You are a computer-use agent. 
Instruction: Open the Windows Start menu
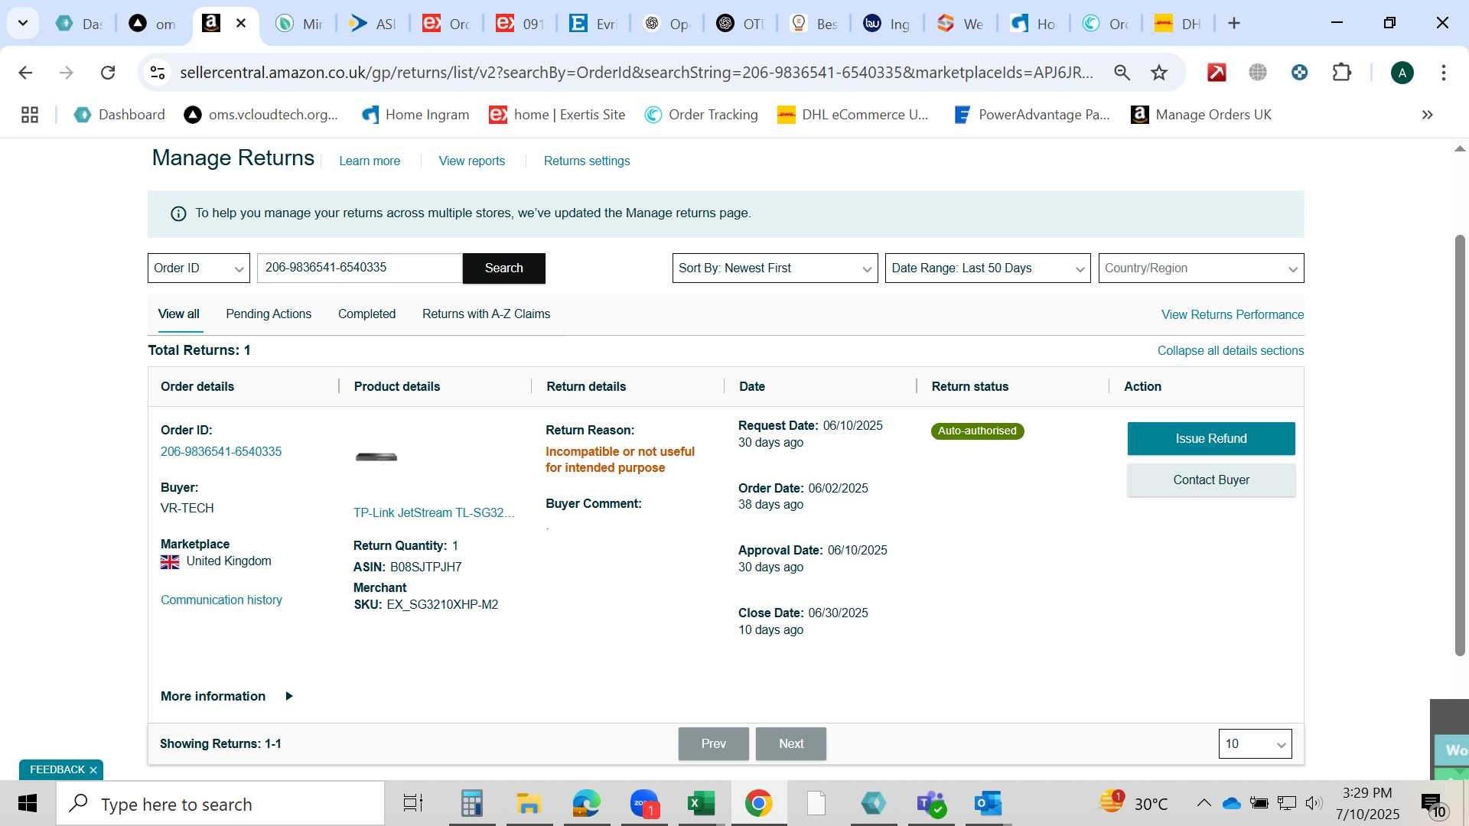28,804
